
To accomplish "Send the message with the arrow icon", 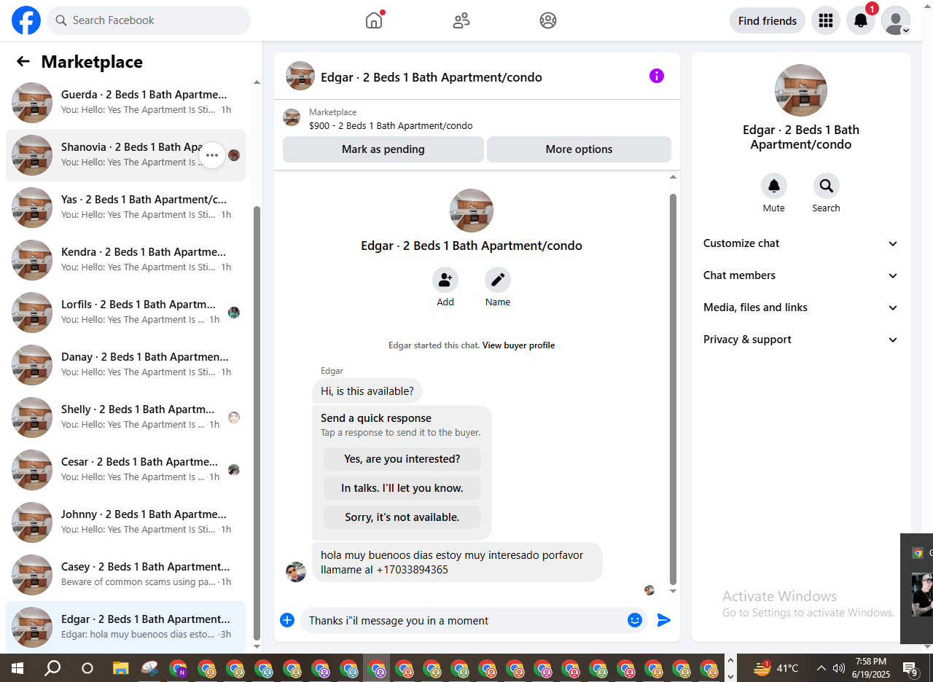I will (x=664, y=620).
